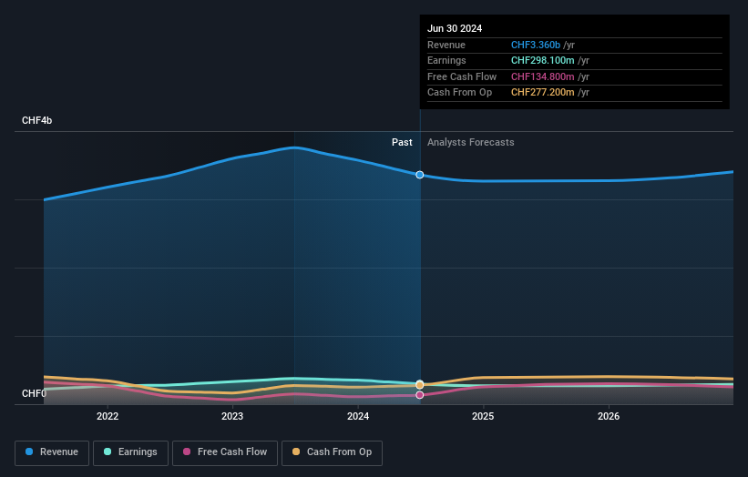Click the Past section label
Viewport: 748px width, 477px height.
[402, 142]
